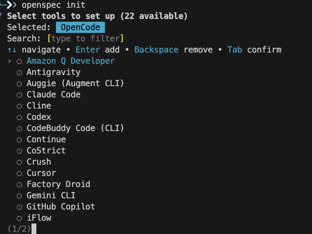
Task: Click the up-down navigate arrows hint
Action: 12,50
